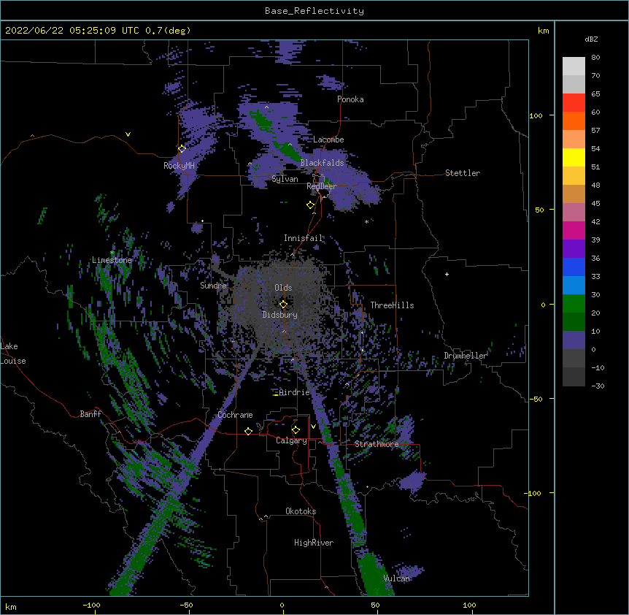The image size is (629, 615).
Task: Select the Airdrie label
Action: pyautogui.click(x=294, y=392)
